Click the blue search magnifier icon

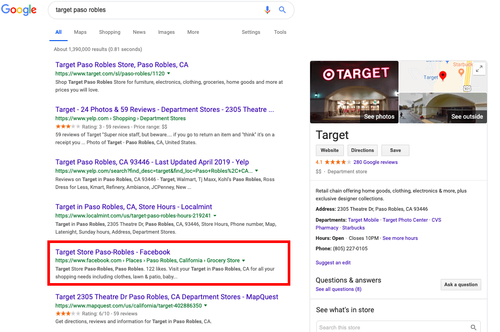pos(282,9)
